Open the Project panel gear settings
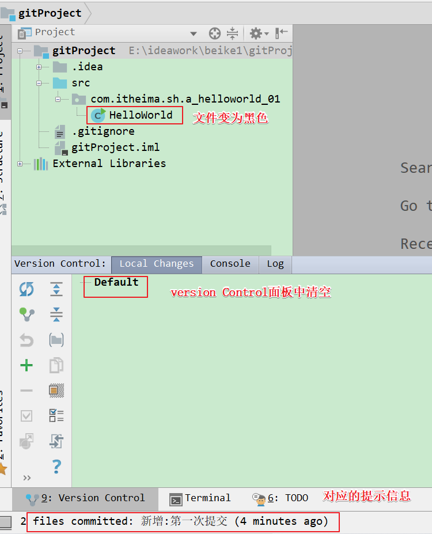Screen dimensions: 432x534 click(256, 33)
